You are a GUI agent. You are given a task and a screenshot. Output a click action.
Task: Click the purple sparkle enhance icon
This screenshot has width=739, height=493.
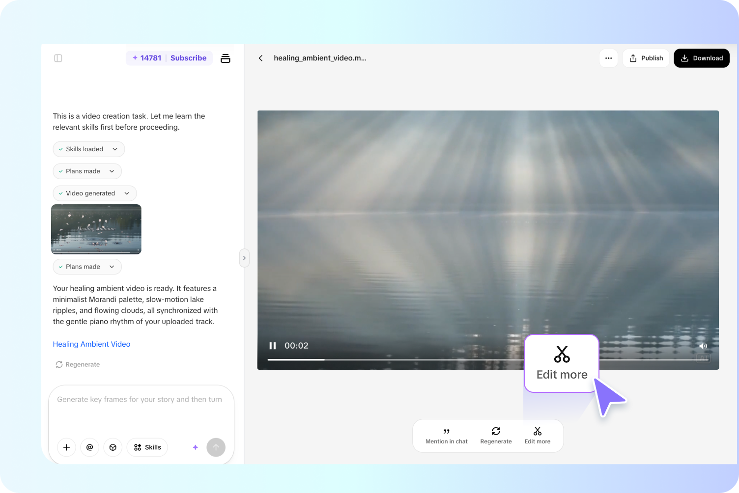[195, 447]
